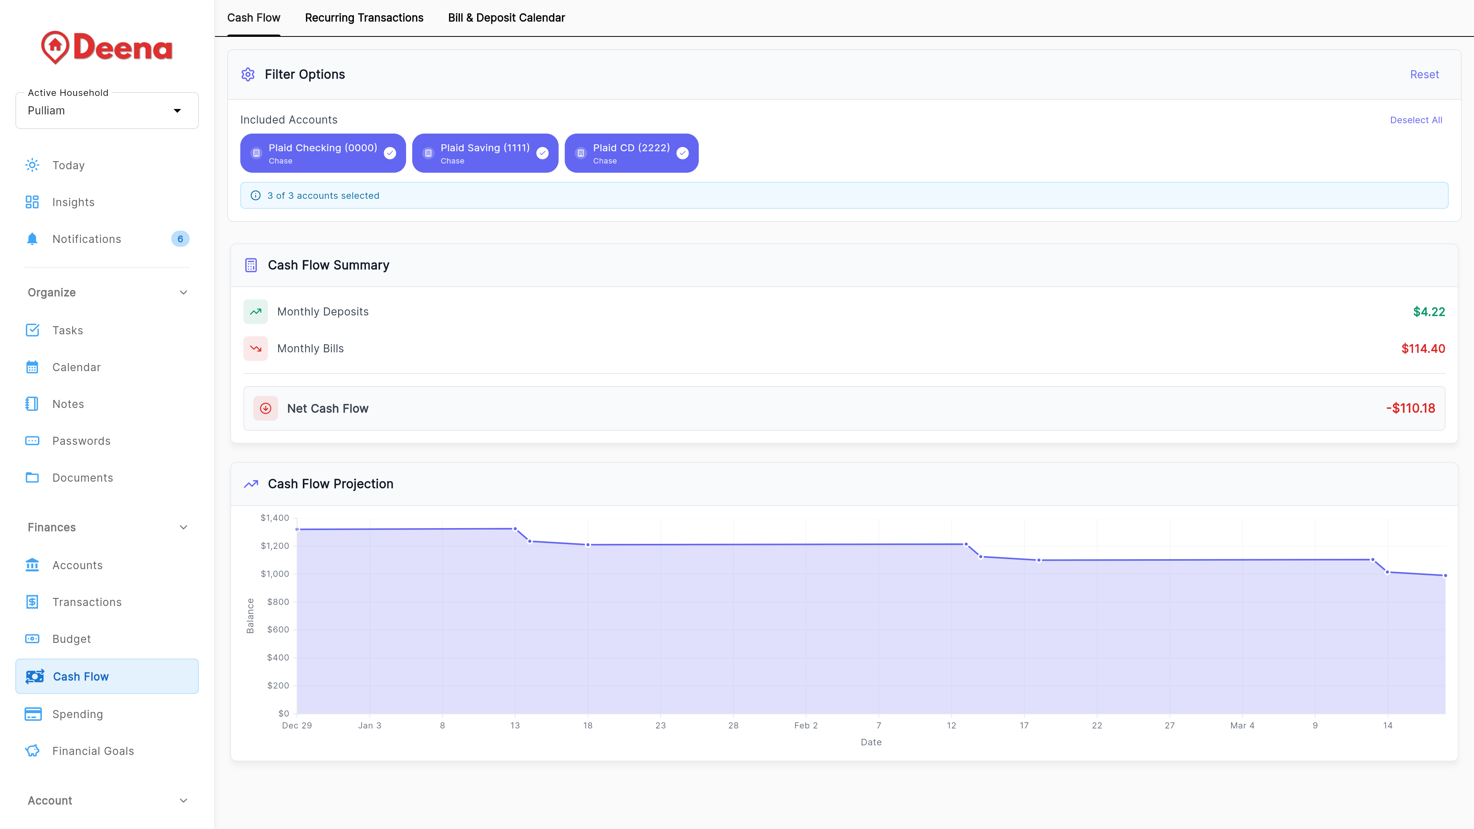The image size is (1474, 829).
Task: Click the Passwords card icon
Action: click(x=33, y=441)
